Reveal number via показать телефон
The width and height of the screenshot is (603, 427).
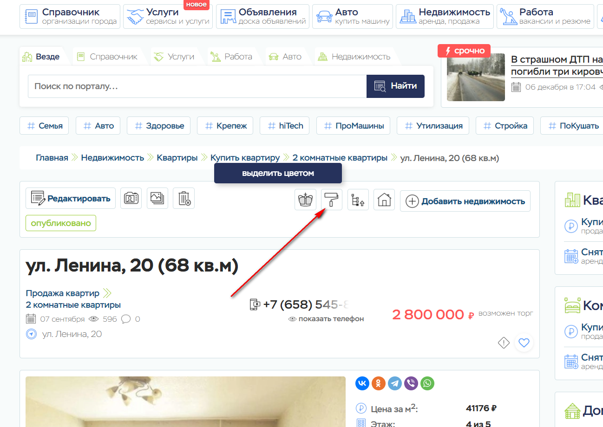tap(326, 319)
